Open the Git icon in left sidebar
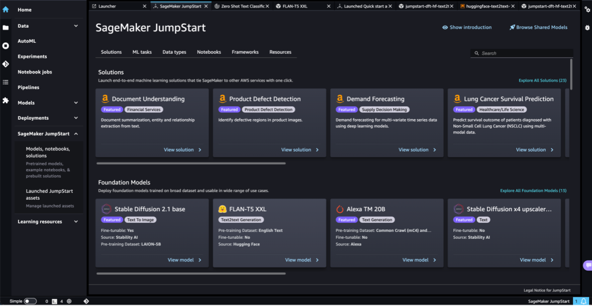 point(6,64)
